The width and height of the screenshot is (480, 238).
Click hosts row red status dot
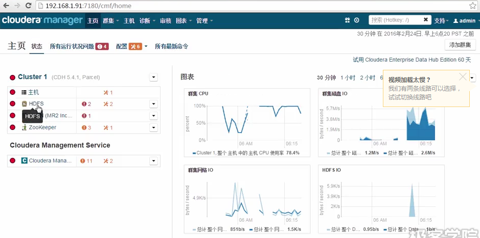13,92
